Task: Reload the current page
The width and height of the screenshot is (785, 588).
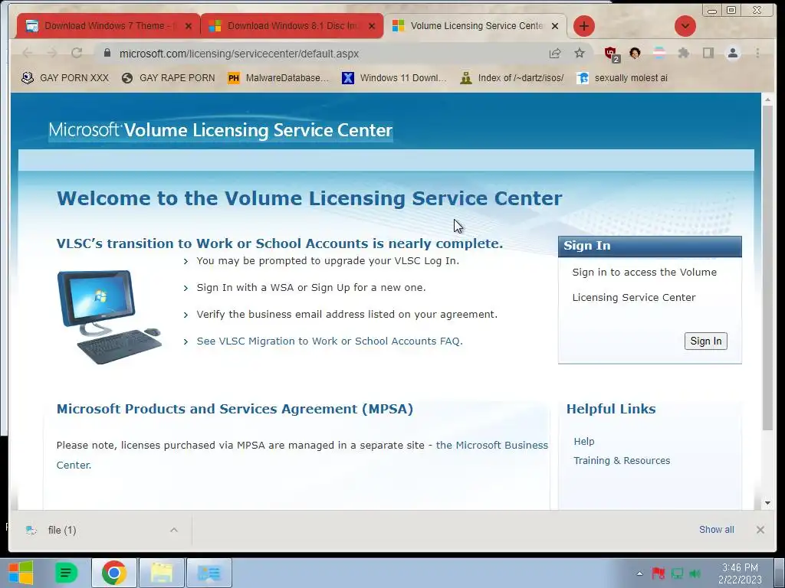Action: (x=77, y=53)
